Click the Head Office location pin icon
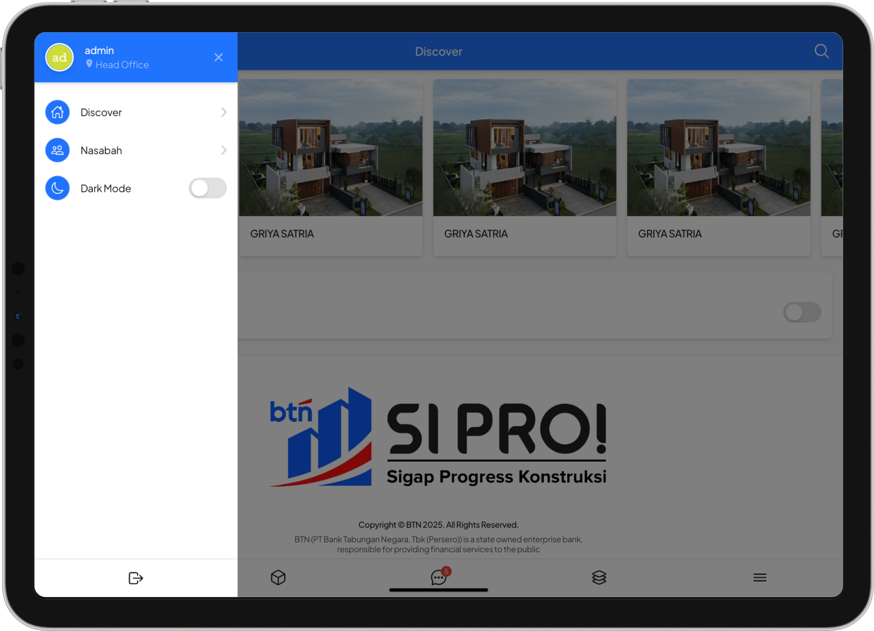Viewport: 874px width, 631px height. pos(89,64)
